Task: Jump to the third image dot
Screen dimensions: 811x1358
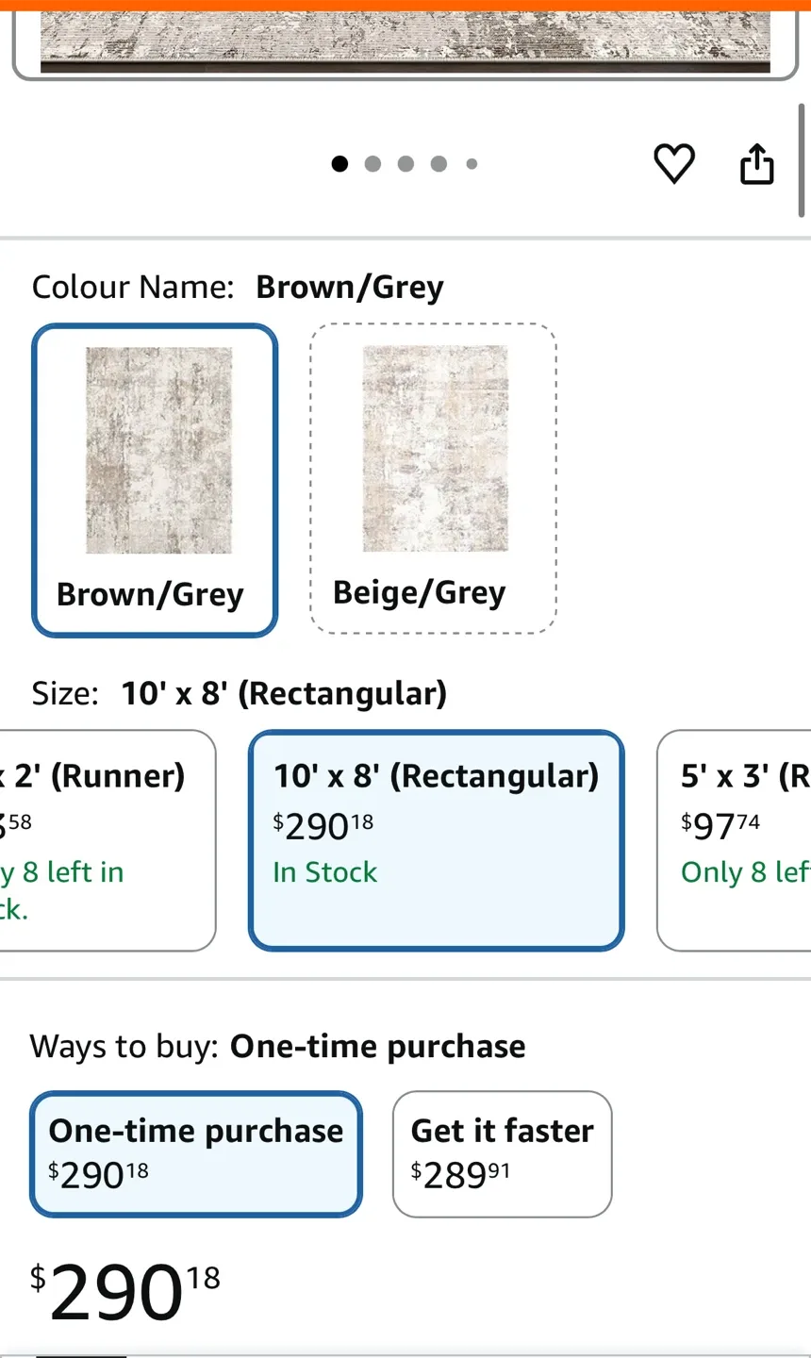Action: coord(405,163)
